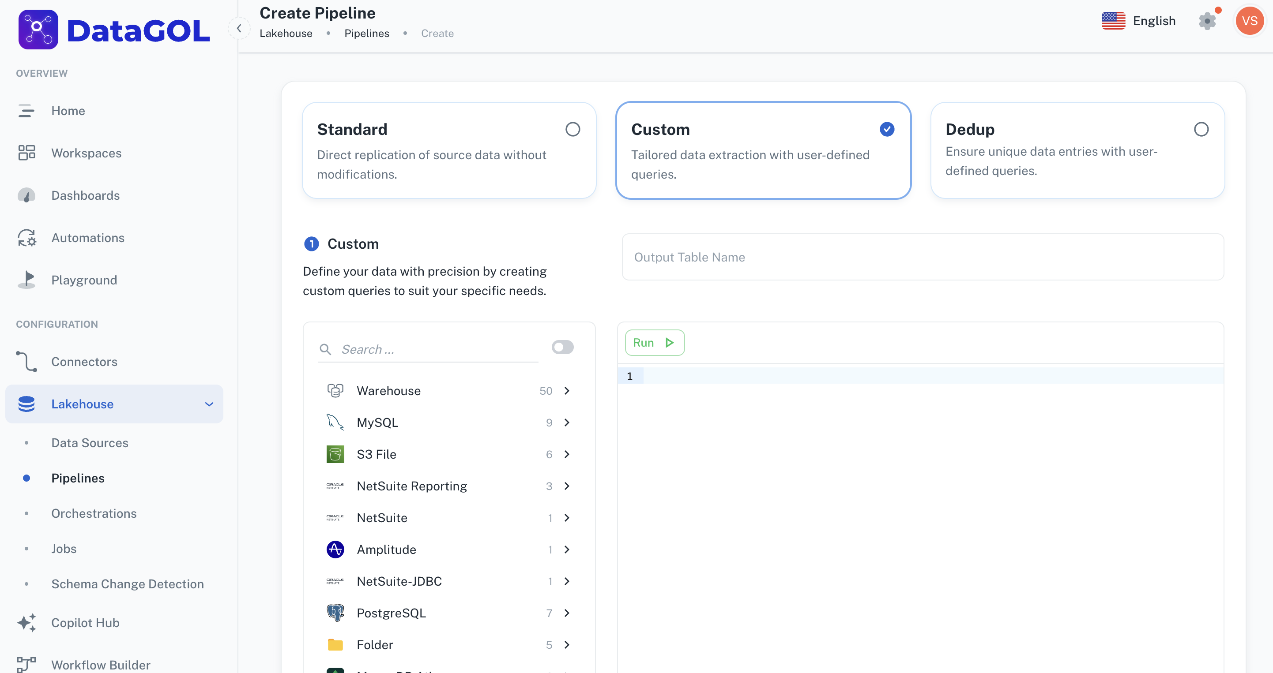Expand the NetSuite-JDBC chevron
The width and height of the screenshot is (1273, 673).
point(567,581)
